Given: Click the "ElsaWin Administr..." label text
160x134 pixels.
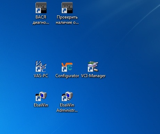Looking at the screenshot, I should coord(67,107).
